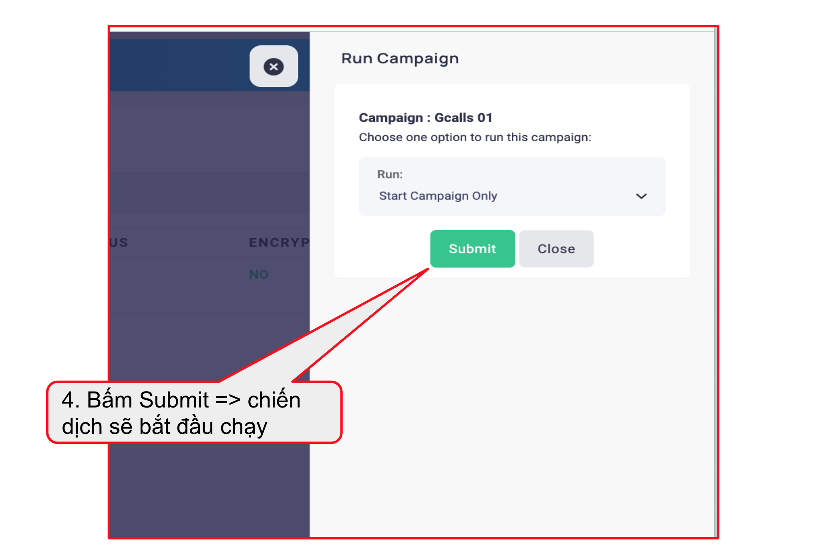This screenshot has width=821, height=554.
Task: Click the grey Close button
Action: coord(556,249)
